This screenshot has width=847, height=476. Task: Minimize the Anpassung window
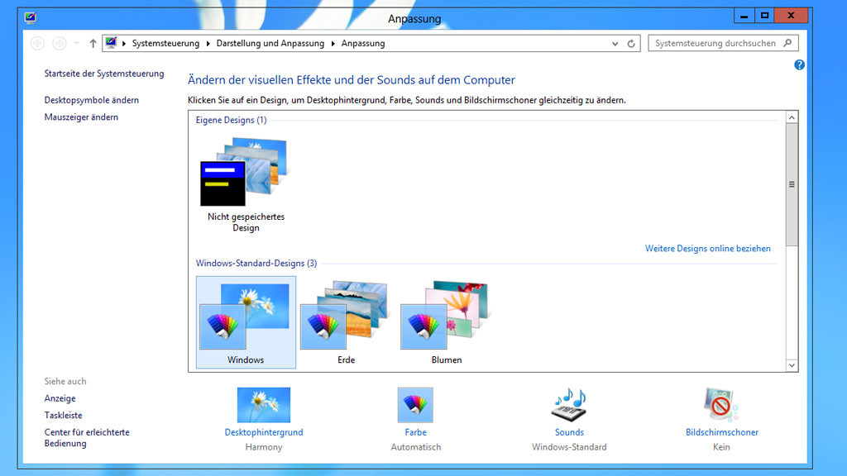tap(744, 16)
